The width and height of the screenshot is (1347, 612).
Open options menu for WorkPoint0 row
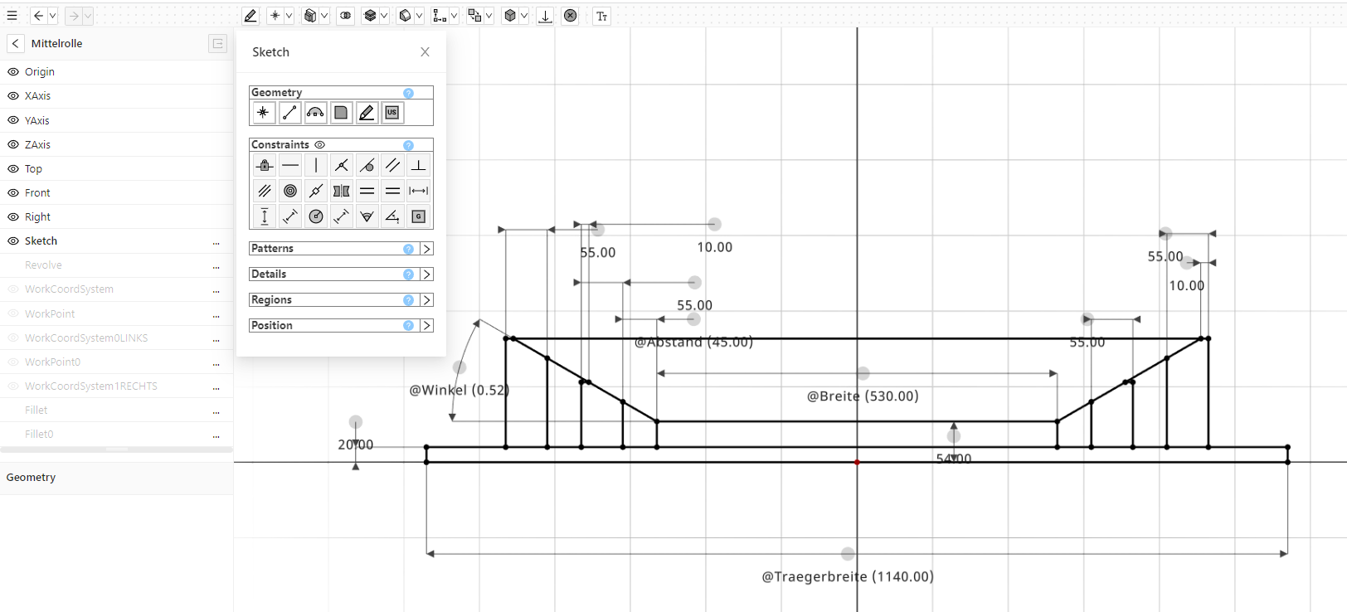216,362
